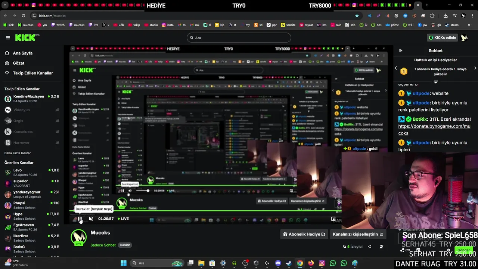478x269 pixels.
Task: Toggle mini-player / picture-in-picture mode
Action: [333, 219]
